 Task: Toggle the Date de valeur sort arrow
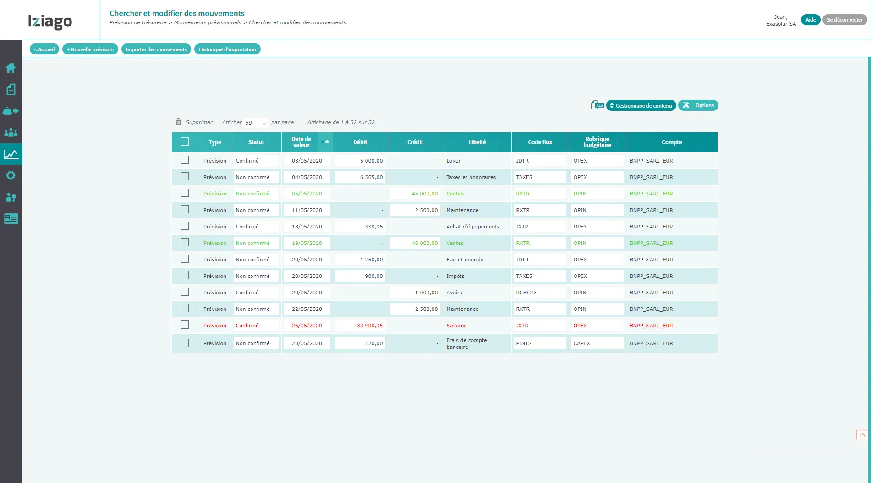click(x=325, y=142)
